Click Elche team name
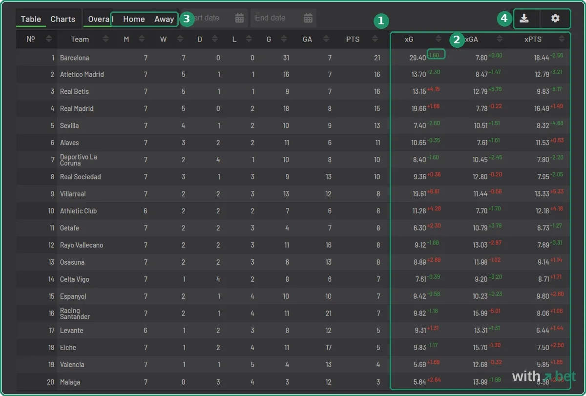Viewport: 586px width, 396px height. coord(68,348)
